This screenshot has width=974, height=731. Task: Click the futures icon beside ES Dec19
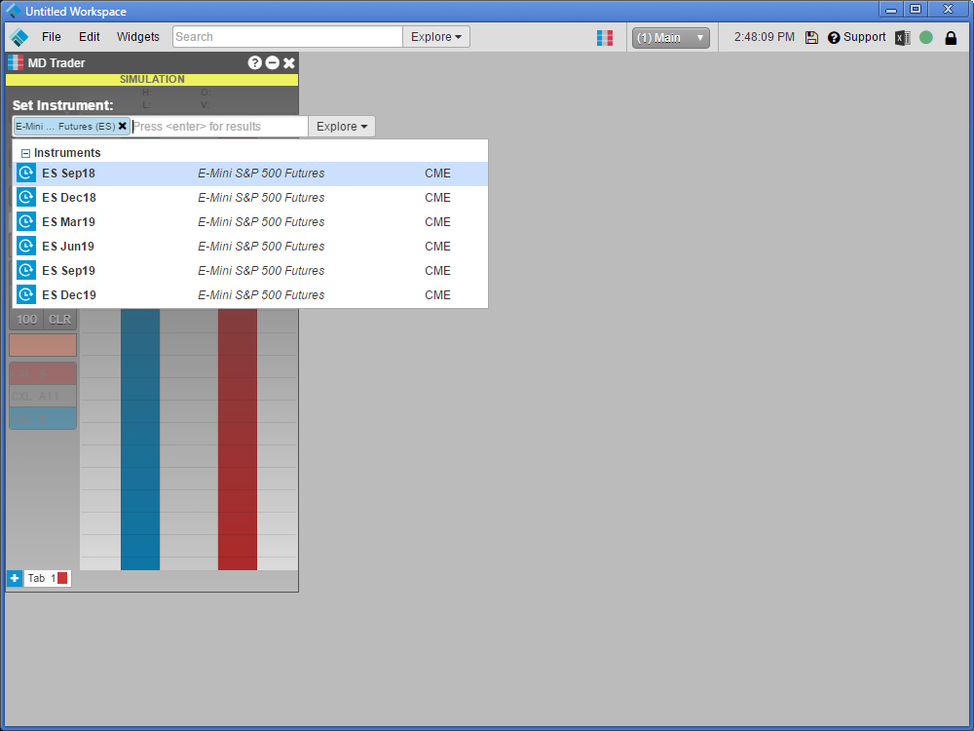pyautogui.click(x=26, y=294)
